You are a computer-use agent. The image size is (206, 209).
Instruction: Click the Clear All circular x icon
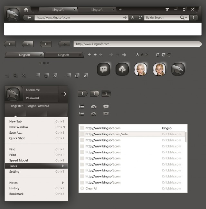pyautogui.click(x=82, y=188)
